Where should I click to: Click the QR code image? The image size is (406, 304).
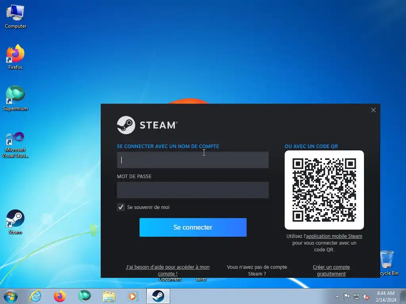click(x=324, y=190)
